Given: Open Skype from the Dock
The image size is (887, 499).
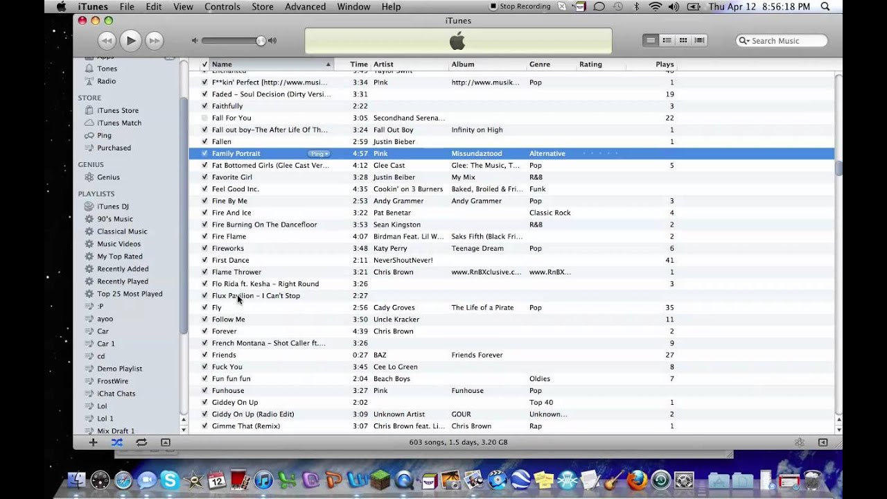Looking at the screenshot, I should [170, 480].
